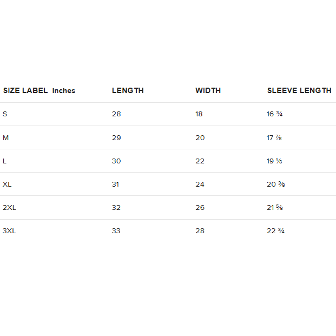Click width value 20 for size M
This screenshot has width=336, height=336.
coord(200,137)
